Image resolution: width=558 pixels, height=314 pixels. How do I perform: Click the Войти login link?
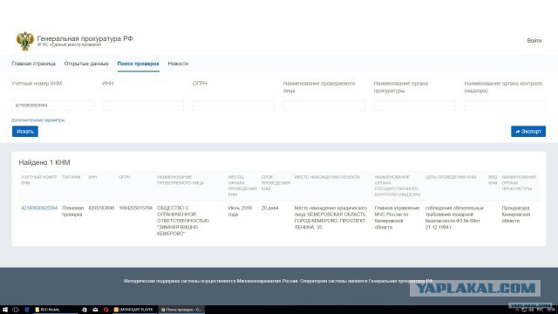click(534, 41)
